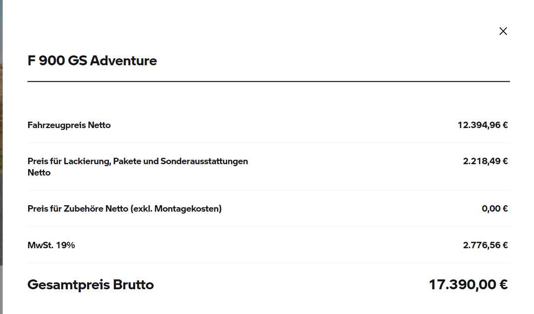Click the word Sonderausstattungen
Image resolution: width=534 pixels, height=314 pixels.
click(204, 161)
